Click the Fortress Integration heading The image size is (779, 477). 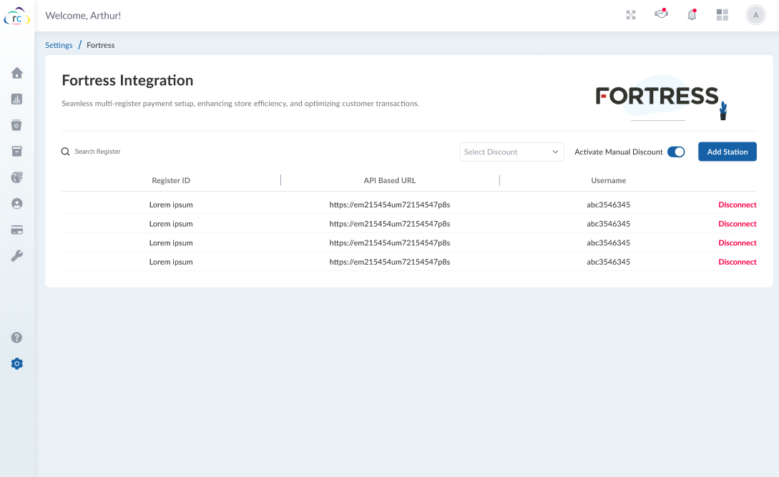coord(127,81)
